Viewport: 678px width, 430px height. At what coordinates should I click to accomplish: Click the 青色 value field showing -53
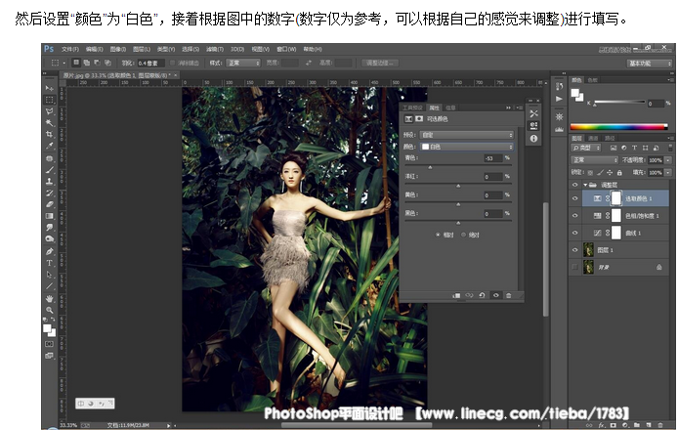click(x=493, y=158)
